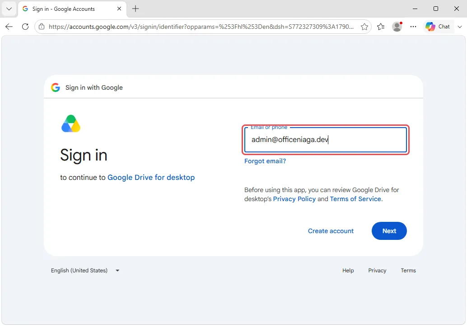
Task: Open a new tab with plus
Action: pyautogui.click(x=135, y=9)
